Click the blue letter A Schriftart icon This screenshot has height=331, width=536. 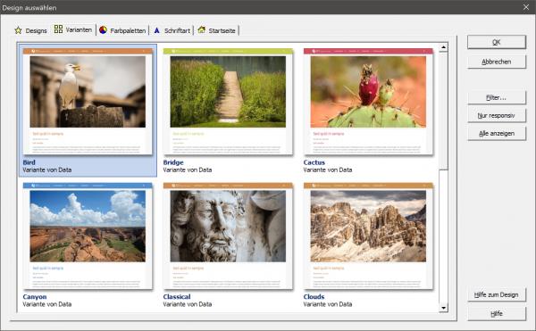pos(156,30)
